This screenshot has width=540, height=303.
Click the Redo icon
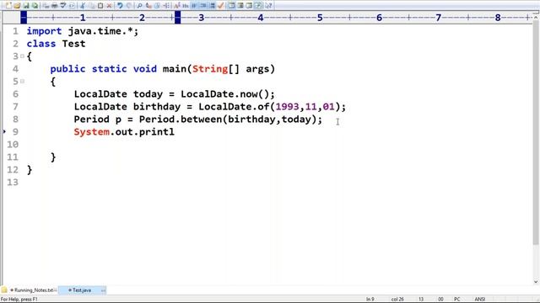[x=129, y=6]
